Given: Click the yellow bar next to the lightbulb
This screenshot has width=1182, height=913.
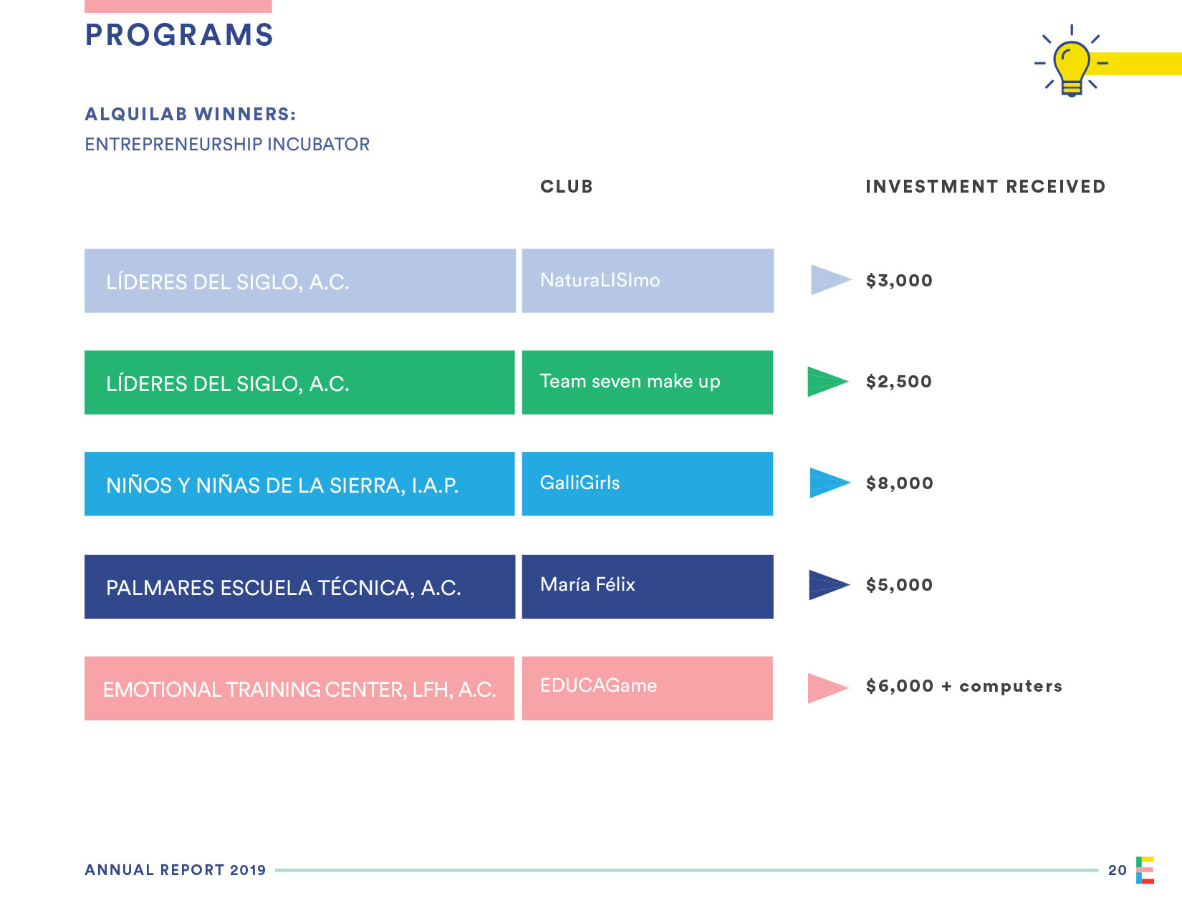Looking at the screenshot, I should point(1139,64).
